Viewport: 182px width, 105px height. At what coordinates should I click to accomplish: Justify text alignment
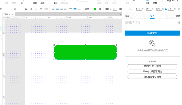66,9
